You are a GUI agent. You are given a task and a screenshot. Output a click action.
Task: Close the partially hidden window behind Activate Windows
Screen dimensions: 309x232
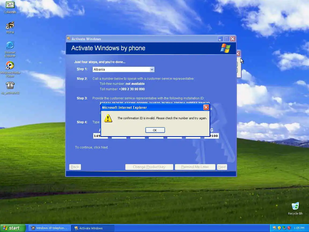pos(238,53)
